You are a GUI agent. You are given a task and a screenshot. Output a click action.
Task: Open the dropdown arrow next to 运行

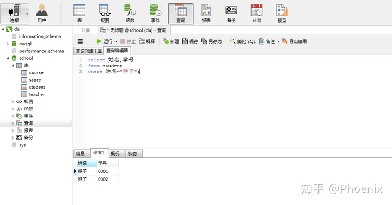tap(117, 41)
